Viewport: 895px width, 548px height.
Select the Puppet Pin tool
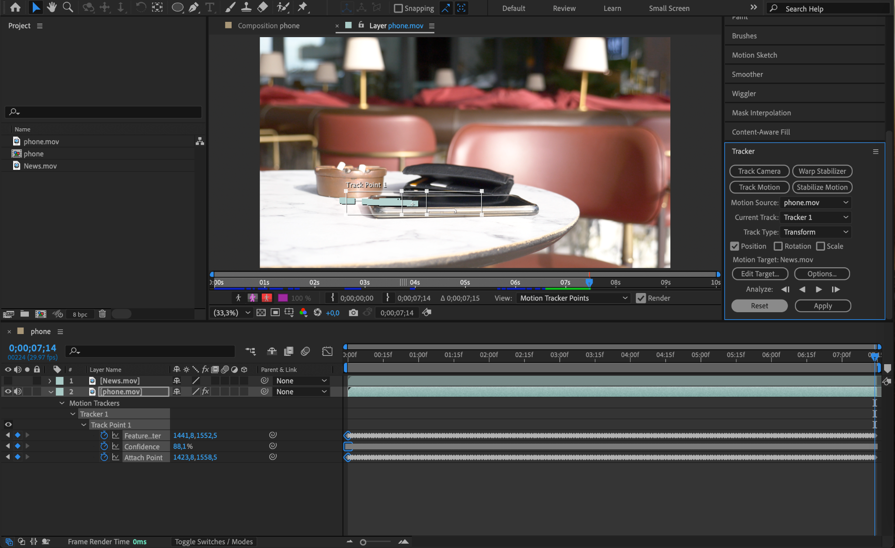(302, 7)
